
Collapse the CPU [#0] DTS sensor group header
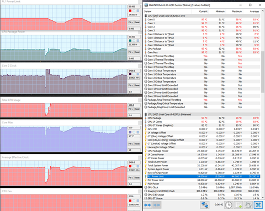coord(202,16)
